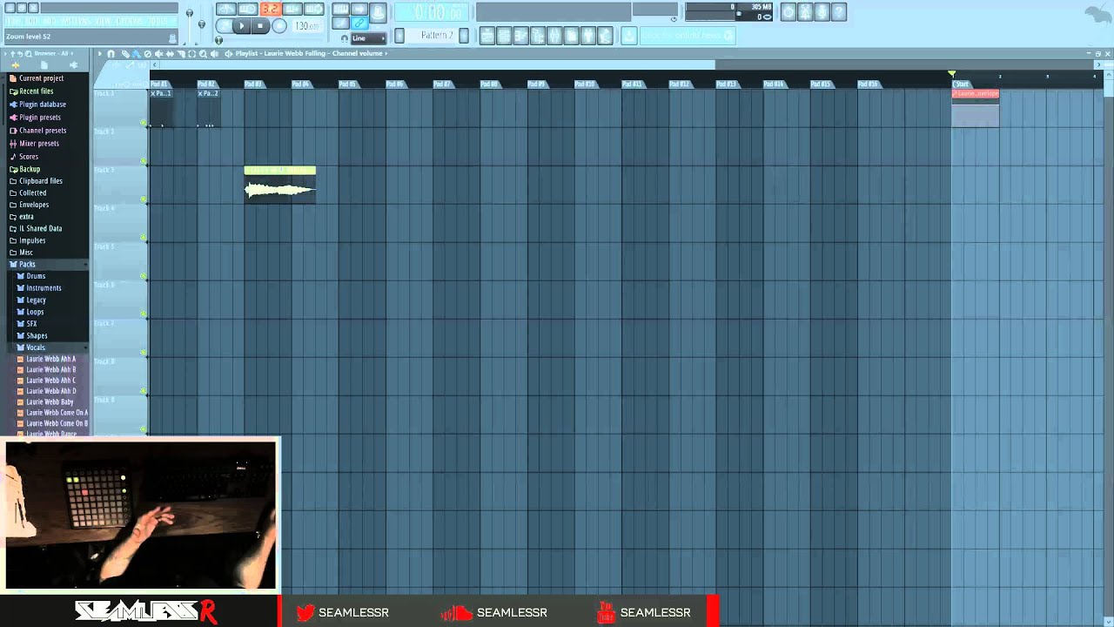Mute Track 2 via green dot

click(144, 162)
